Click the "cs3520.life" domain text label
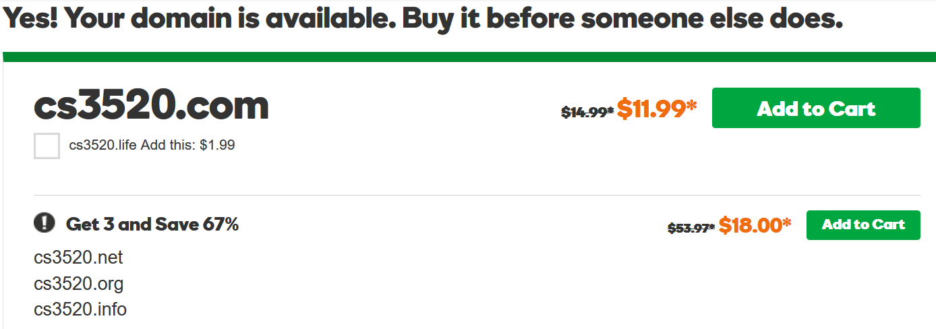 [x=103, y=145]
